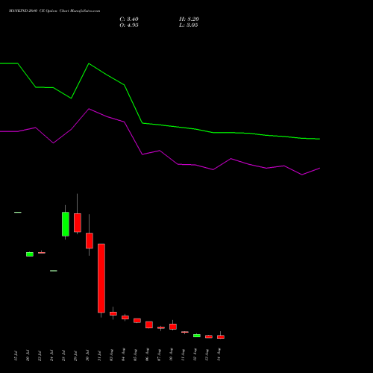The width and height of the screenshot is (373, 373).
Task: Click the 07 Aug date label
Action: [x=159, y=355]
